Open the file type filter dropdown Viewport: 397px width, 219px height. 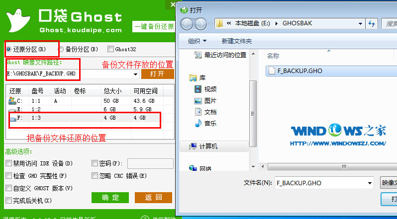point(389,183)
